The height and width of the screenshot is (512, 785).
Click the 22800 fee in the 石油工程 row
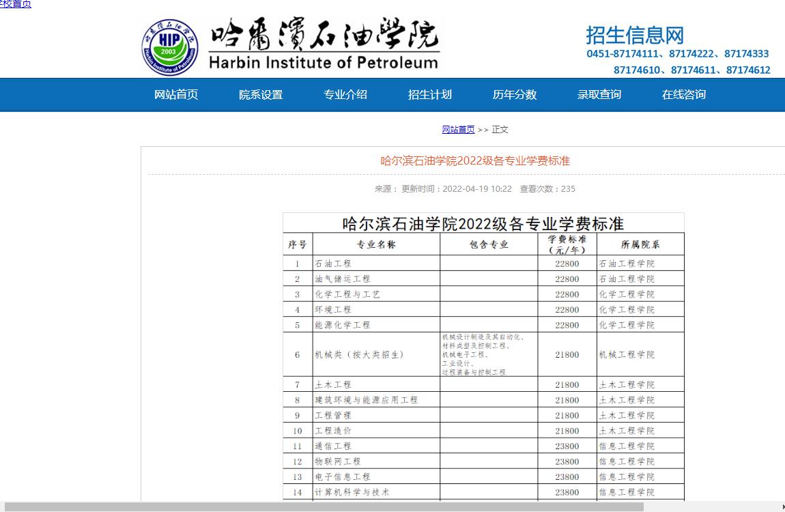point(567,264)
